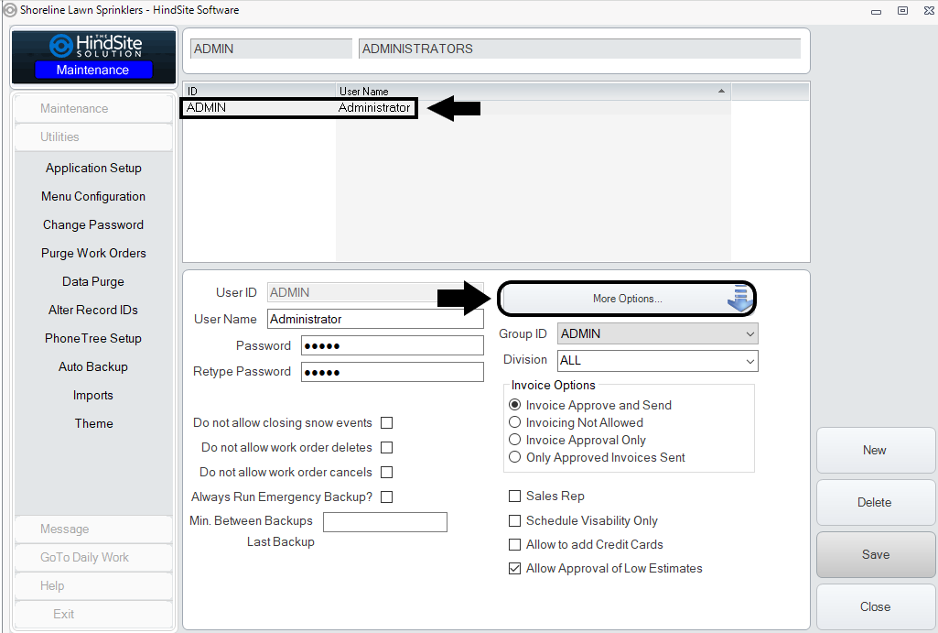Click the Min. Between Backups field
This screenshot has height=633, width=938.
point(384,522)
